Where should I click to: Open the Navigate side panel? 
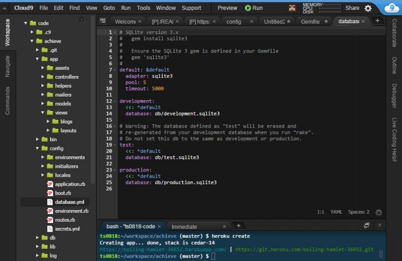click(x=8, y=66)
